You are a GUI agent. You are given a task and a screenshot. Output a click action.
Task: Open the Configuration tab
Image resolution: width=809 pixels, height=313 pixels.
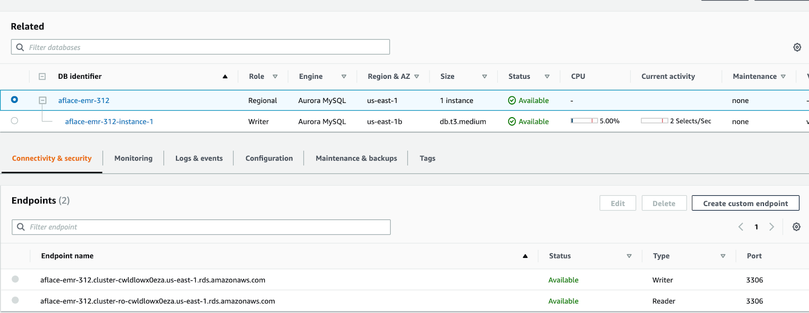(269, 158)
